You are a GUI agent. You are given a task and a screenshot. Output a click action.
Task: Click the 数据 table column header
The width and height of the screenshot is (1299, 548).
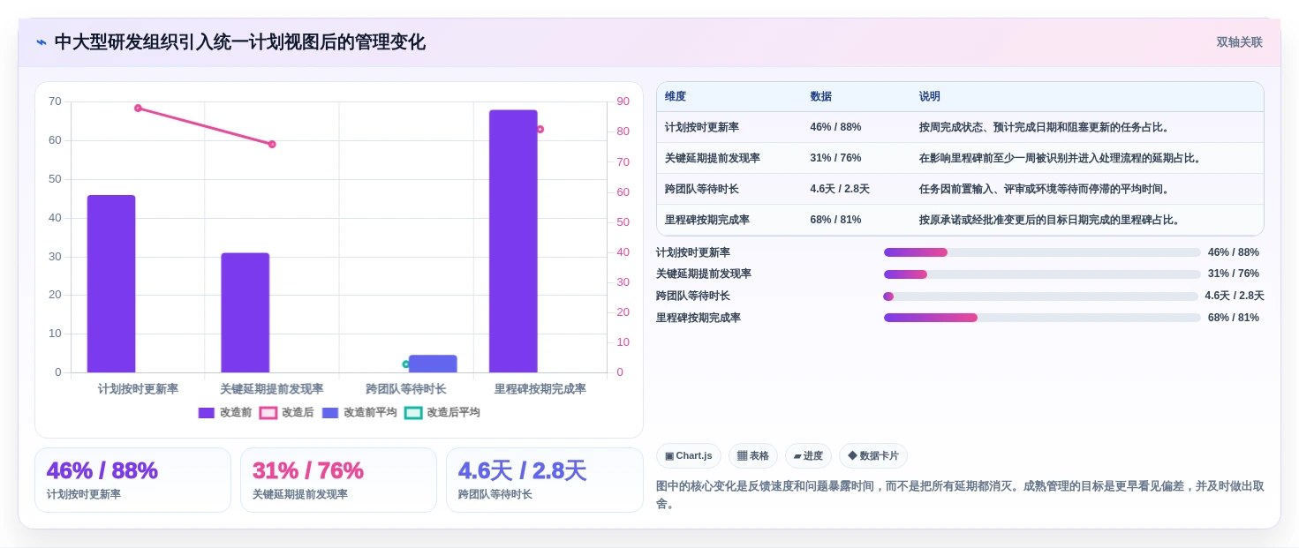tap(821, 97)
